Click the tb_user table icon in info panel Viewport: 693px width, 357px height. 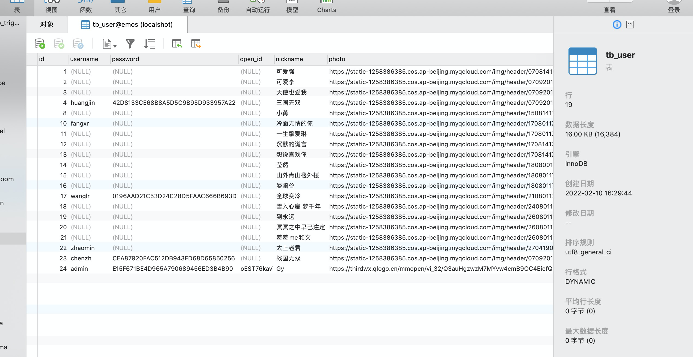(x=582, y=61)
